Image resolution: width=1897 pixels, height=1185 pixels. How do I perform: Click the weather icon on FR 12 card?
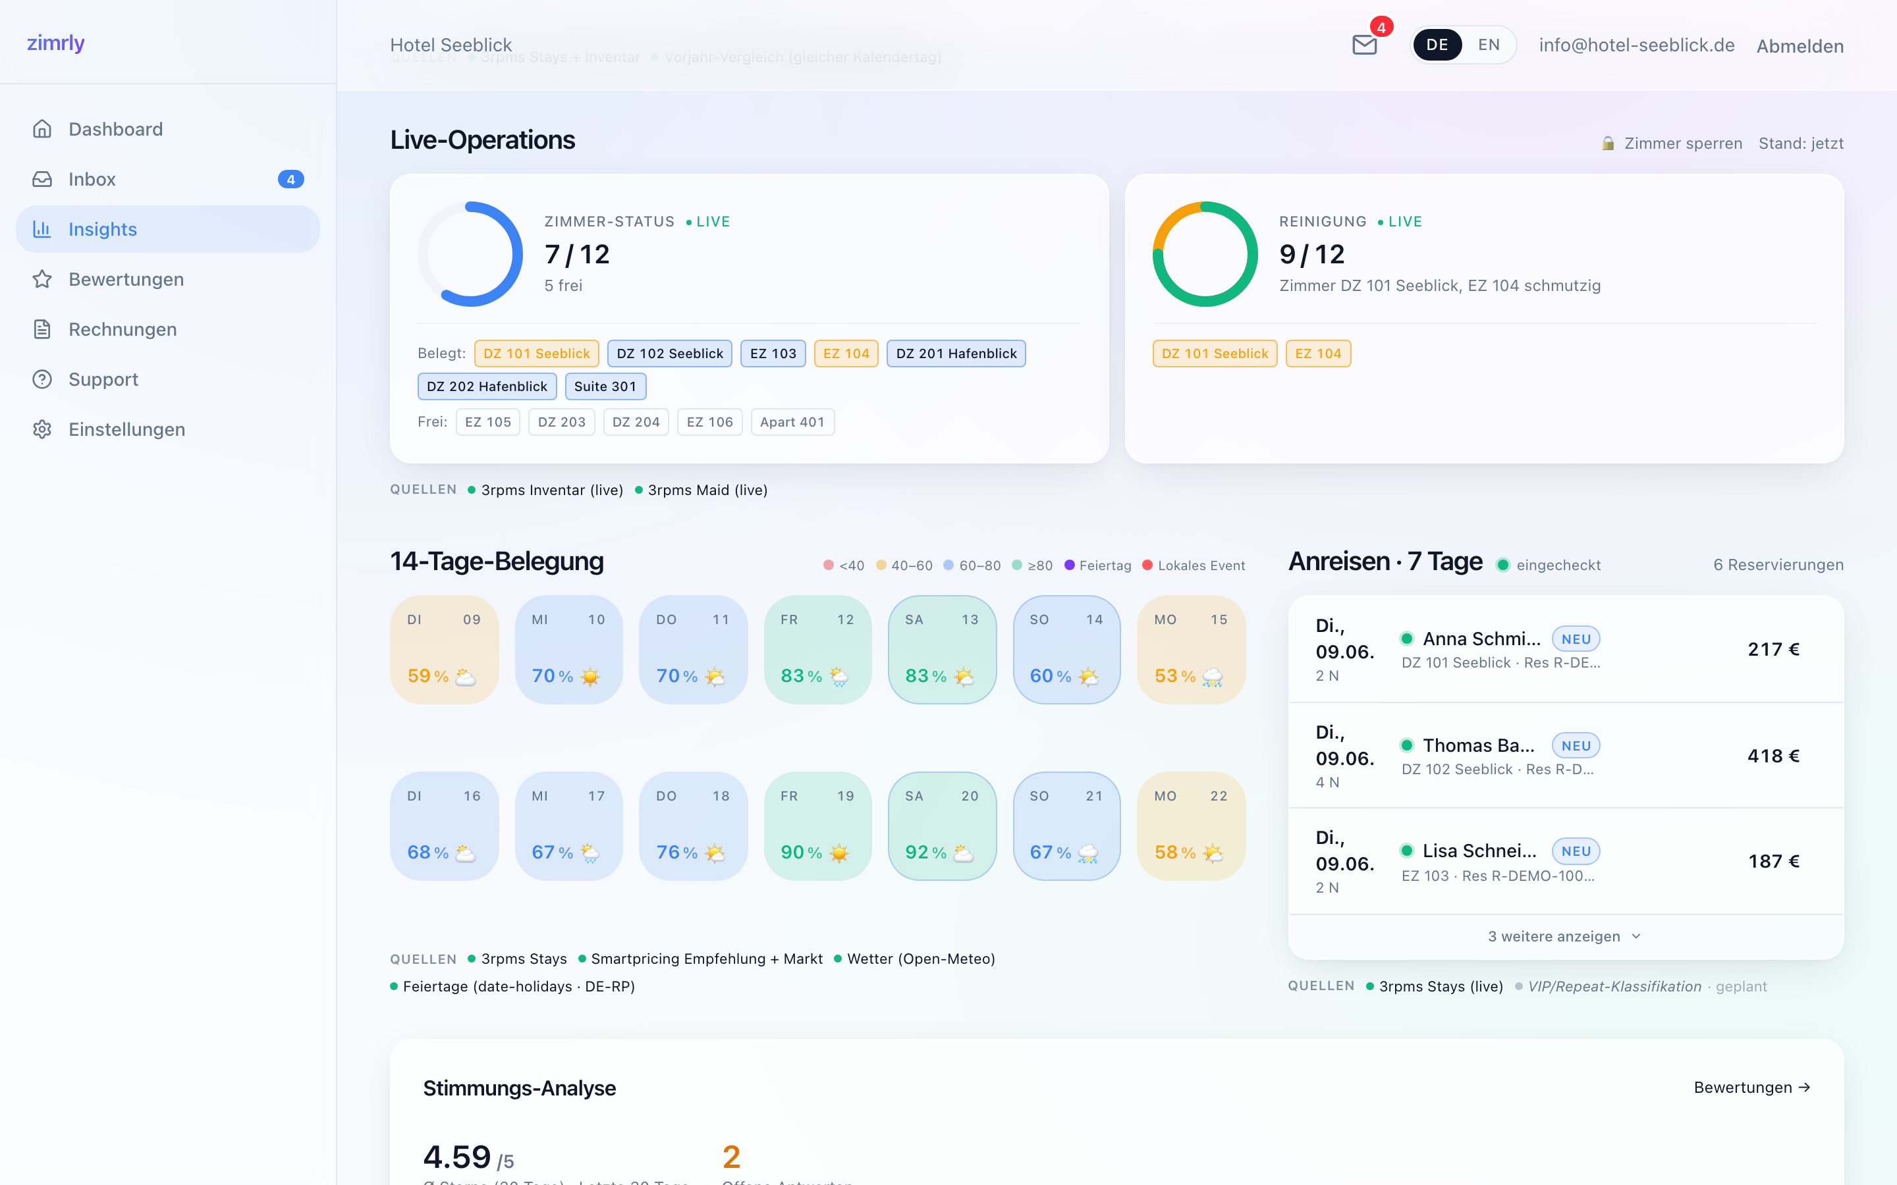coord(839,676)
